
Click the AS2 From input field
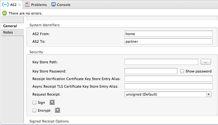tap(168, 34)
